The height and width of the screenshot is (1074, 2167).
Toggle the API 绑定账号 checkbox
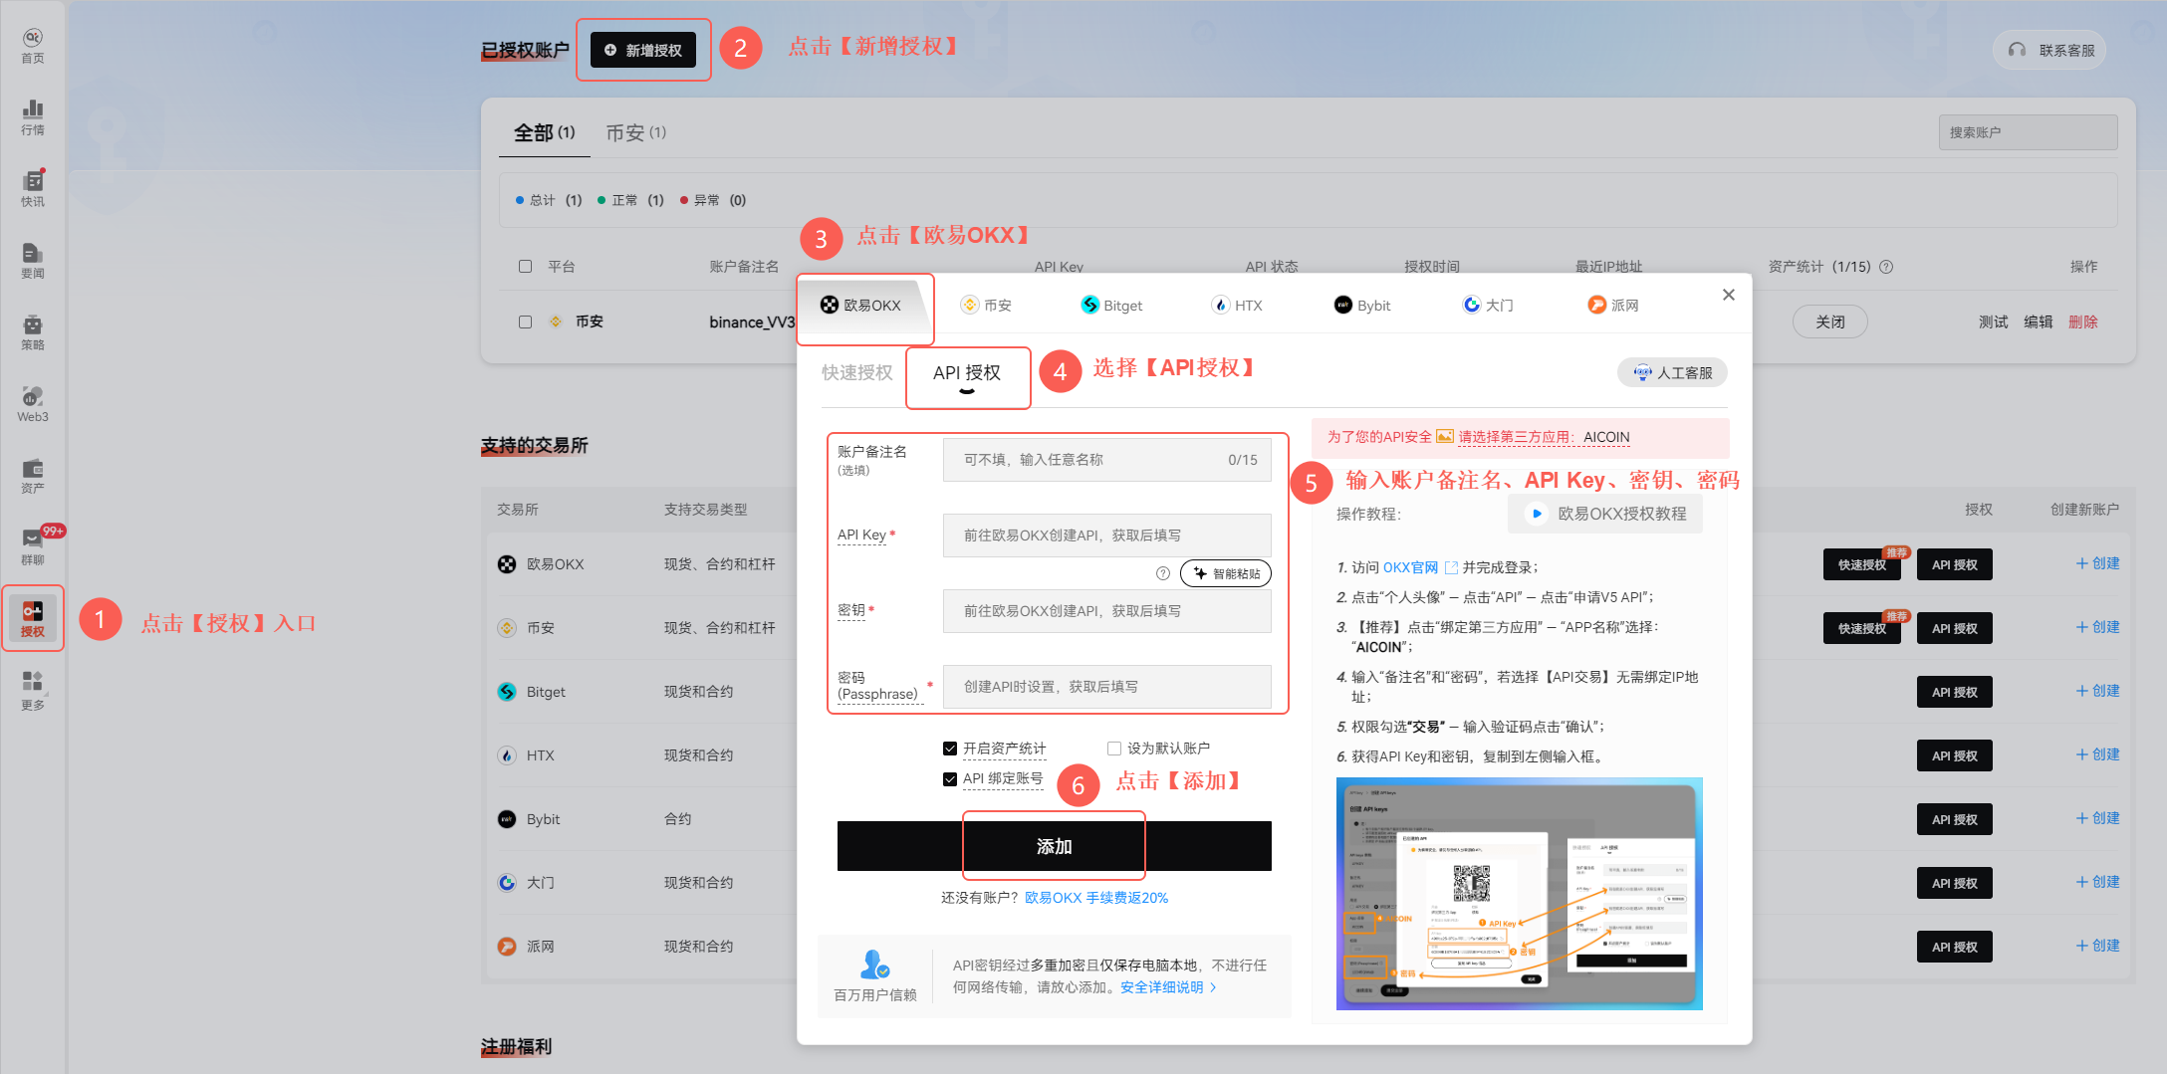[x=950, y=778]
